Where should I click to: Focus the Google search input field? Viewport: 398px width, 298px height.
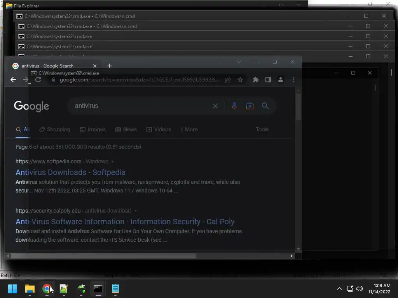click(142, 106)
